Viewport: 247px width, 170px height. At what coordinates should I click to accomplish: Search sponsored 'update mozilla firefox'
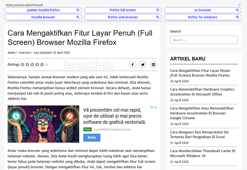[43, 10]
